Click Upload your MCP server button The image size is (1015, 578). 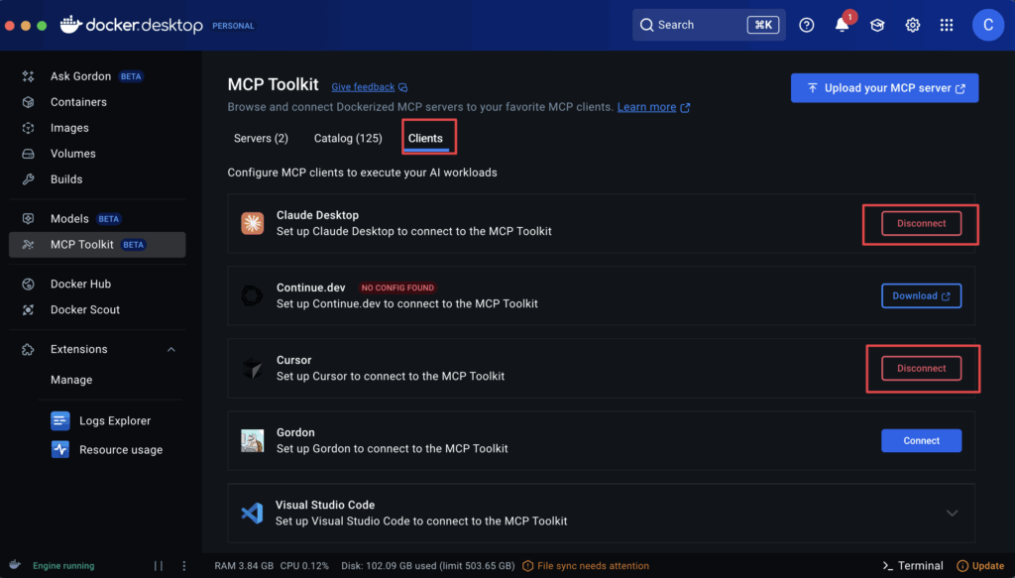tap(884, 88)
